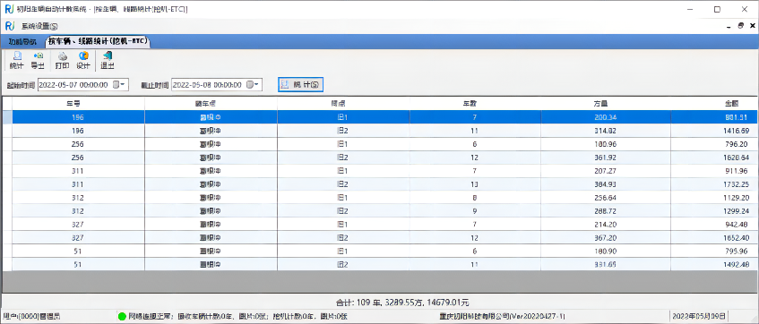Click the volume cell 180.96
Screen dimensions: 759x324
[606, 144]
